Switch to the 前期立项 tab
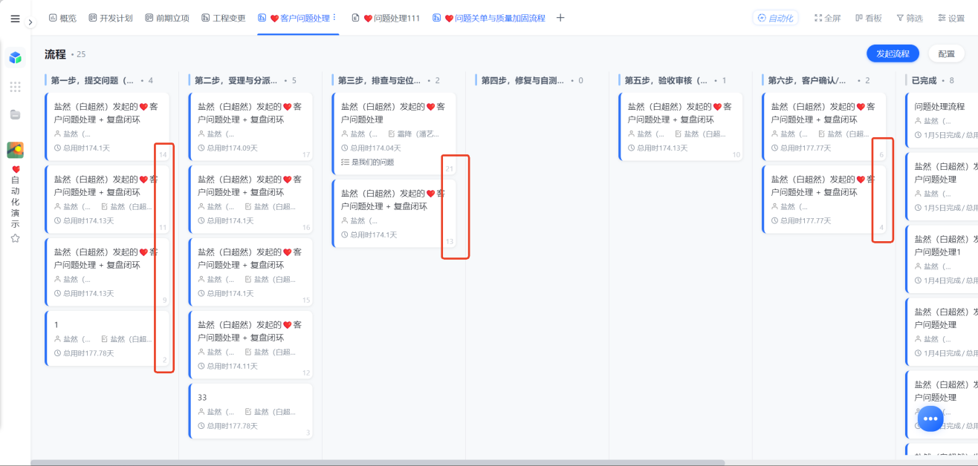This screenshot has height=466, width=978. [167, 18]
